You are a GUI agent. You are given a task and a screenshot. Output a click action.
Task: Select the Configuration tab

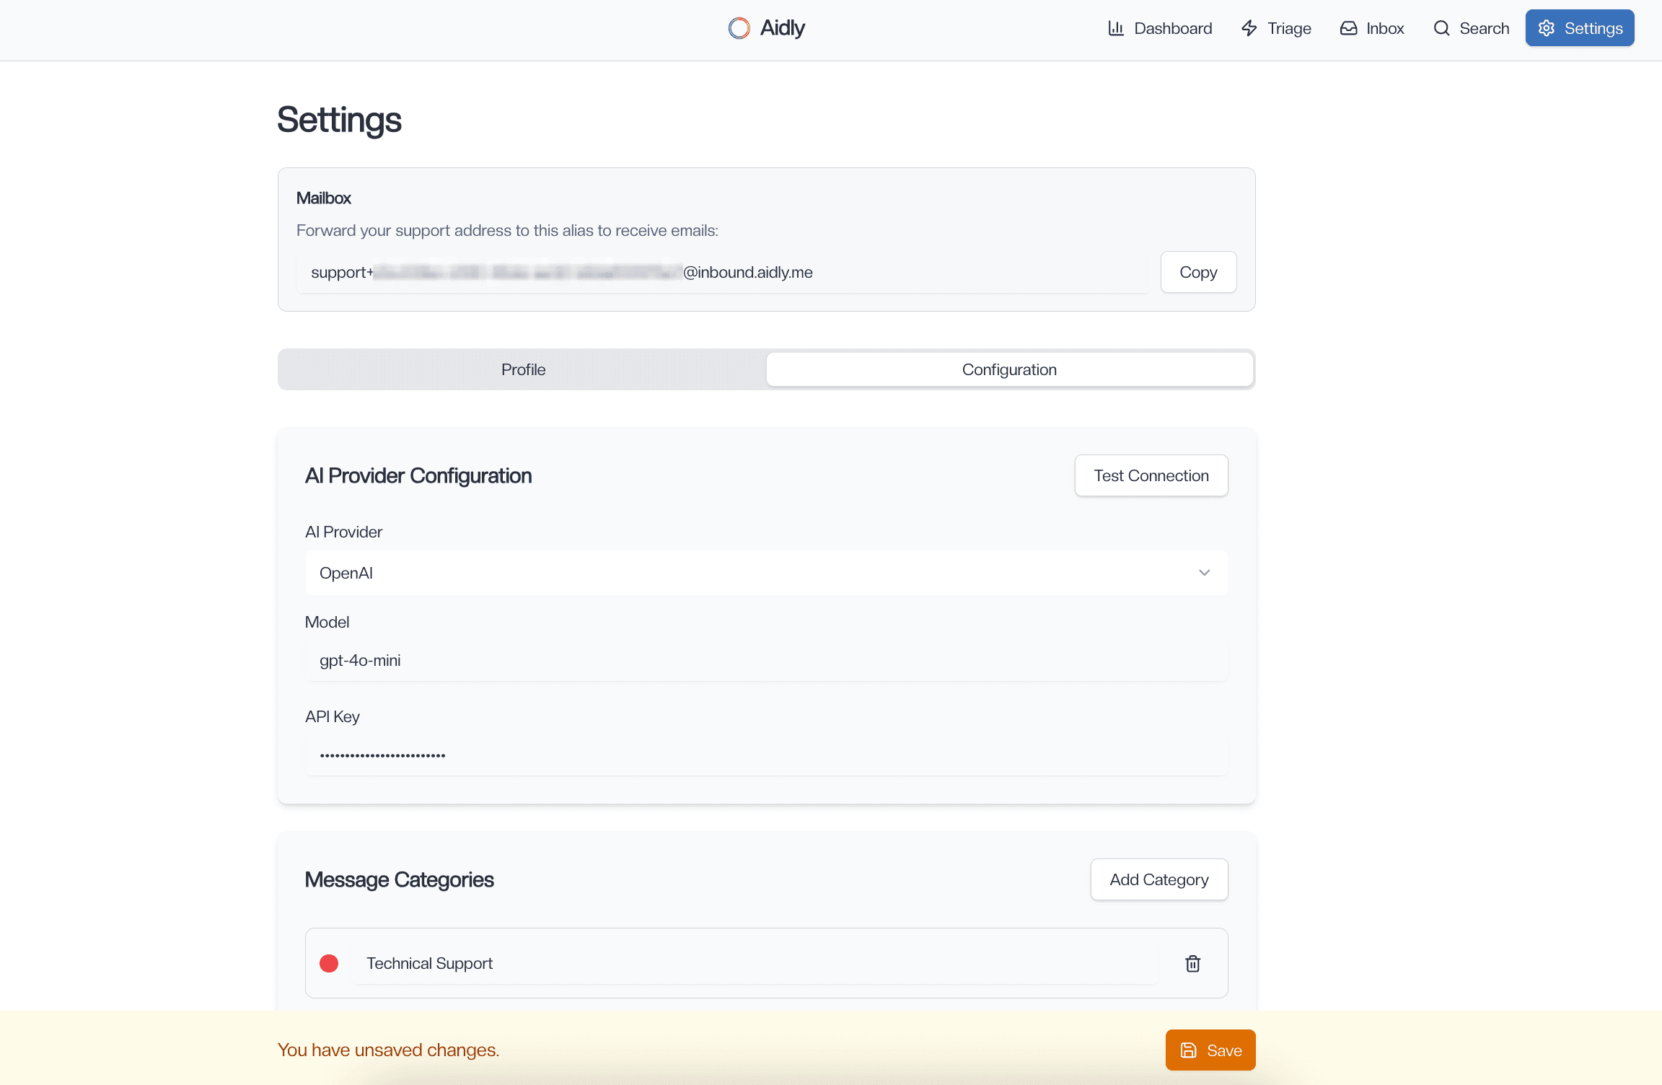pyautogui.click(x=1008, y=369)
